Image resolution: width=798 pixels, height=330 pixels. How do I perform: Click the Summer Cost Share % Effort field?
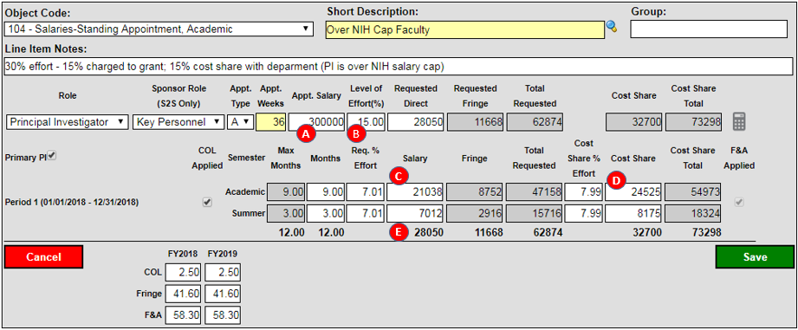click(x=584, y=214)
